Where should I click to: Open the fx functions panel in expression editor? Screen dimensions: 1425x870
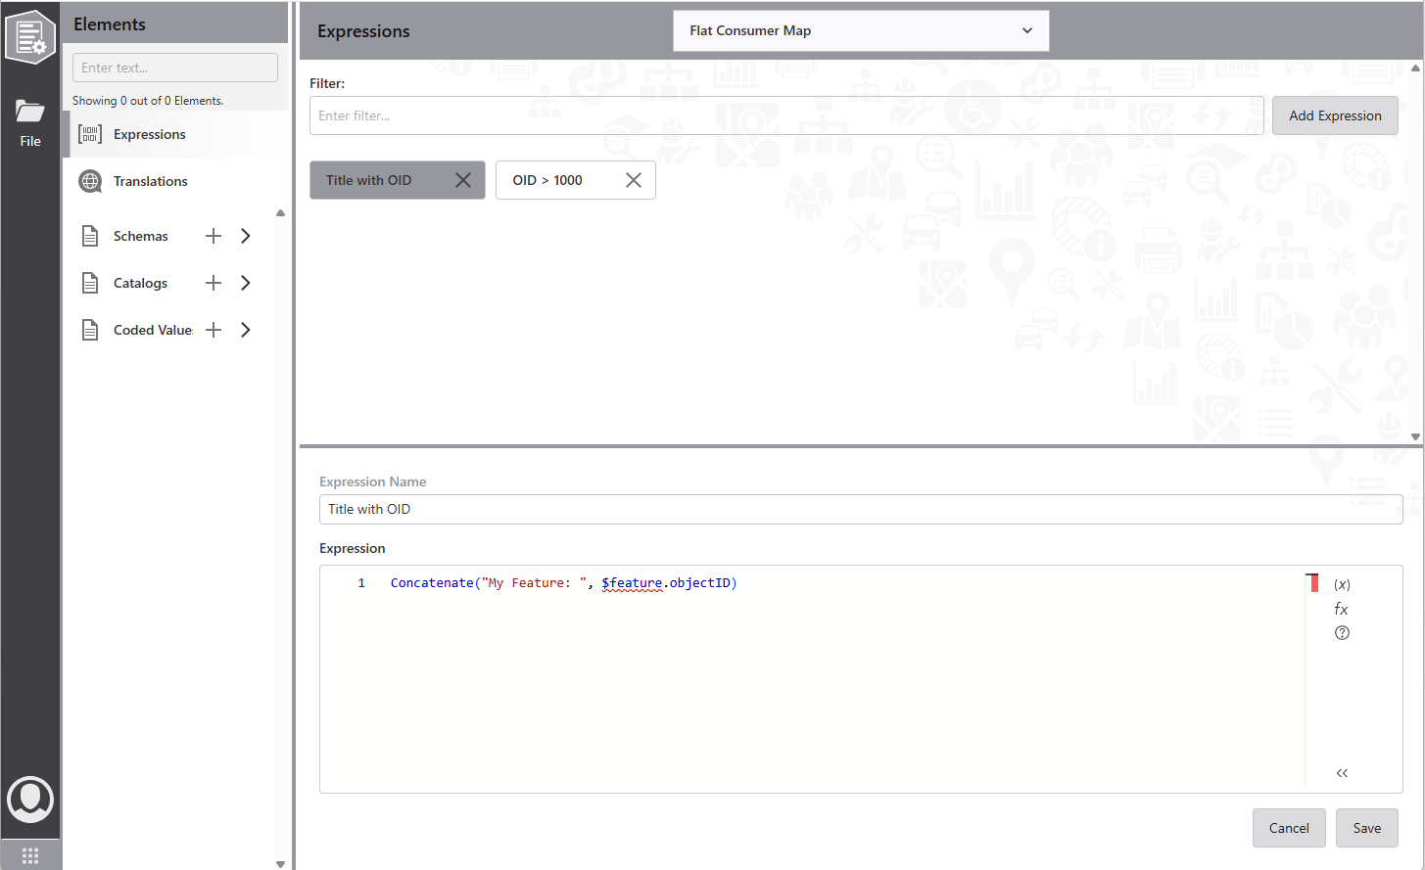(x=1341, y=608)
